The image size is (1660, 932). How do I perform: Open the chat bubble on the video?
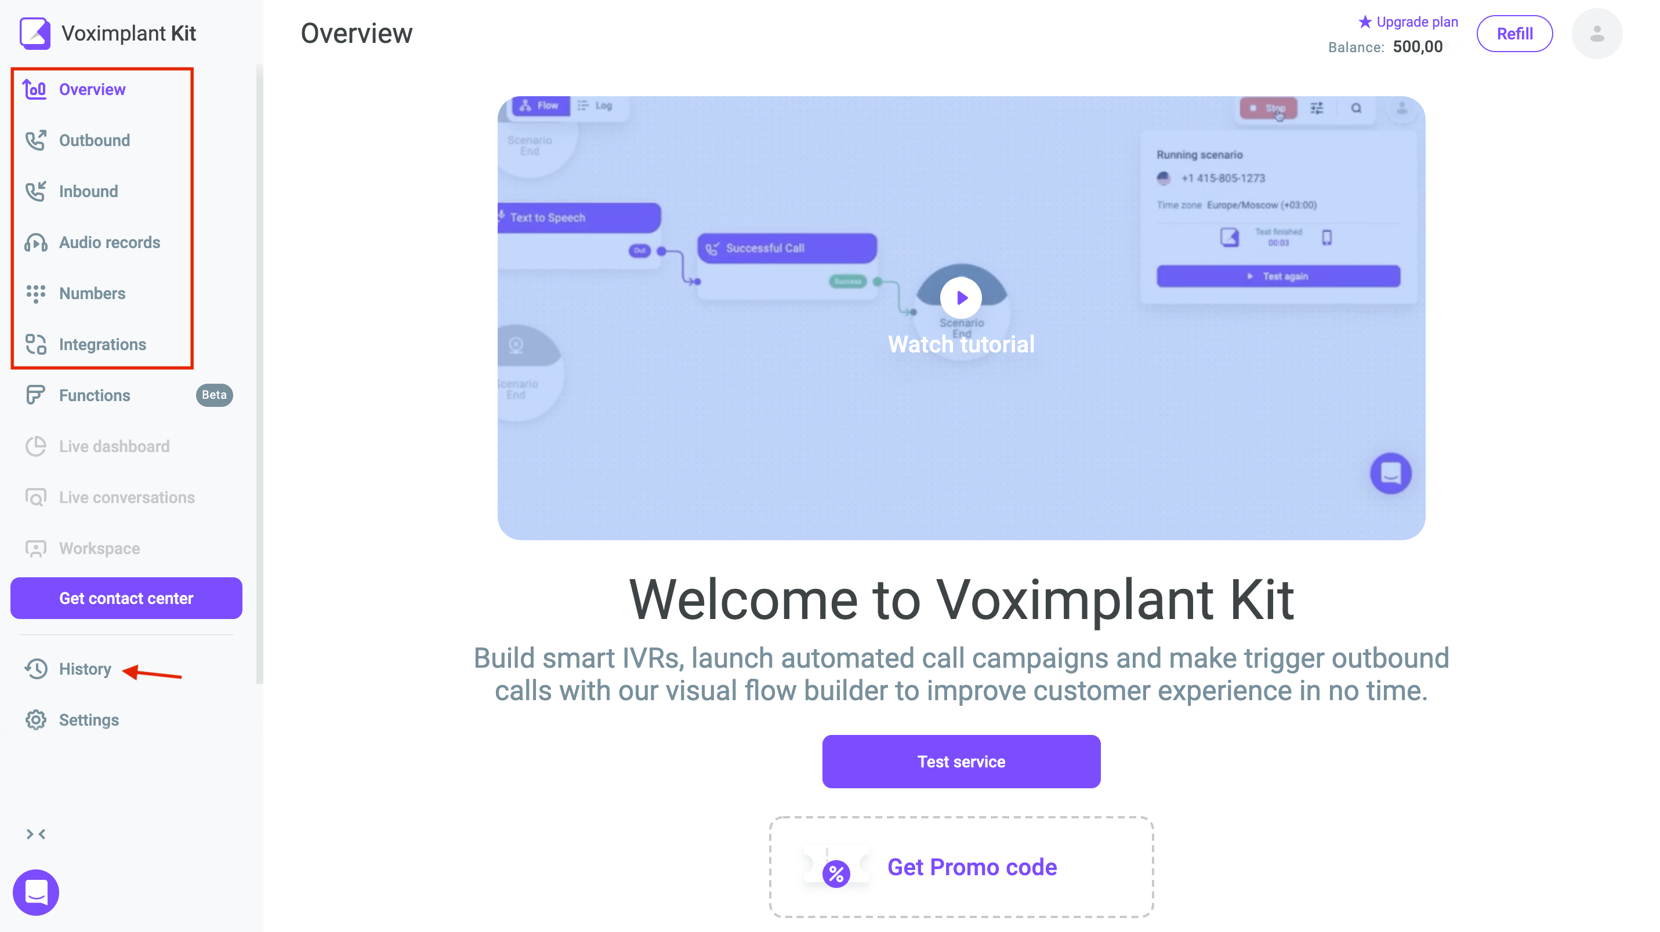[1390, 474]
